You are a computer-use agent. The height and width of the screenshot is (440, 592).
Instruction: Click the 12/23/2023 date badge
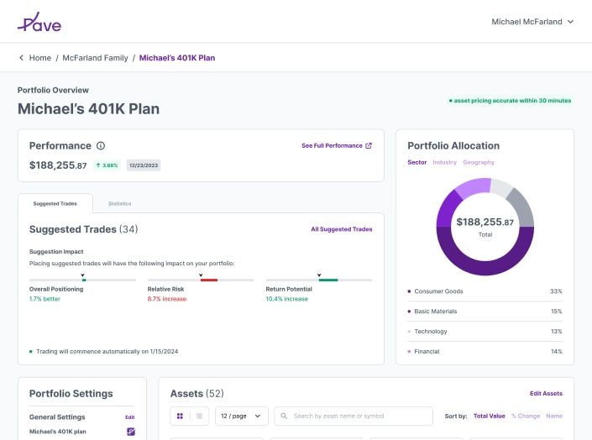click(x=144, y=165)
